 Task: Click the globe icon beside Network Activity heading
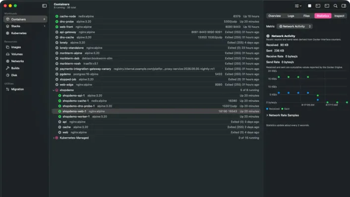coord(268,36)
